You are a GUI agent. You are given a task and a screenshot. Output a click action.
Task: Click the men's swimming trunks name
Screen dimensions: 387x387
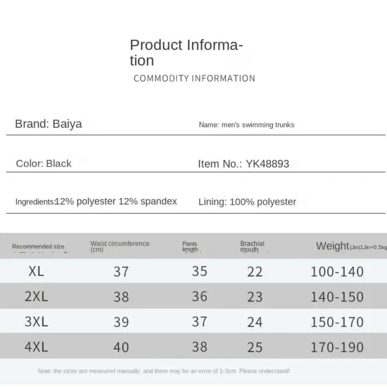[246, 125]
